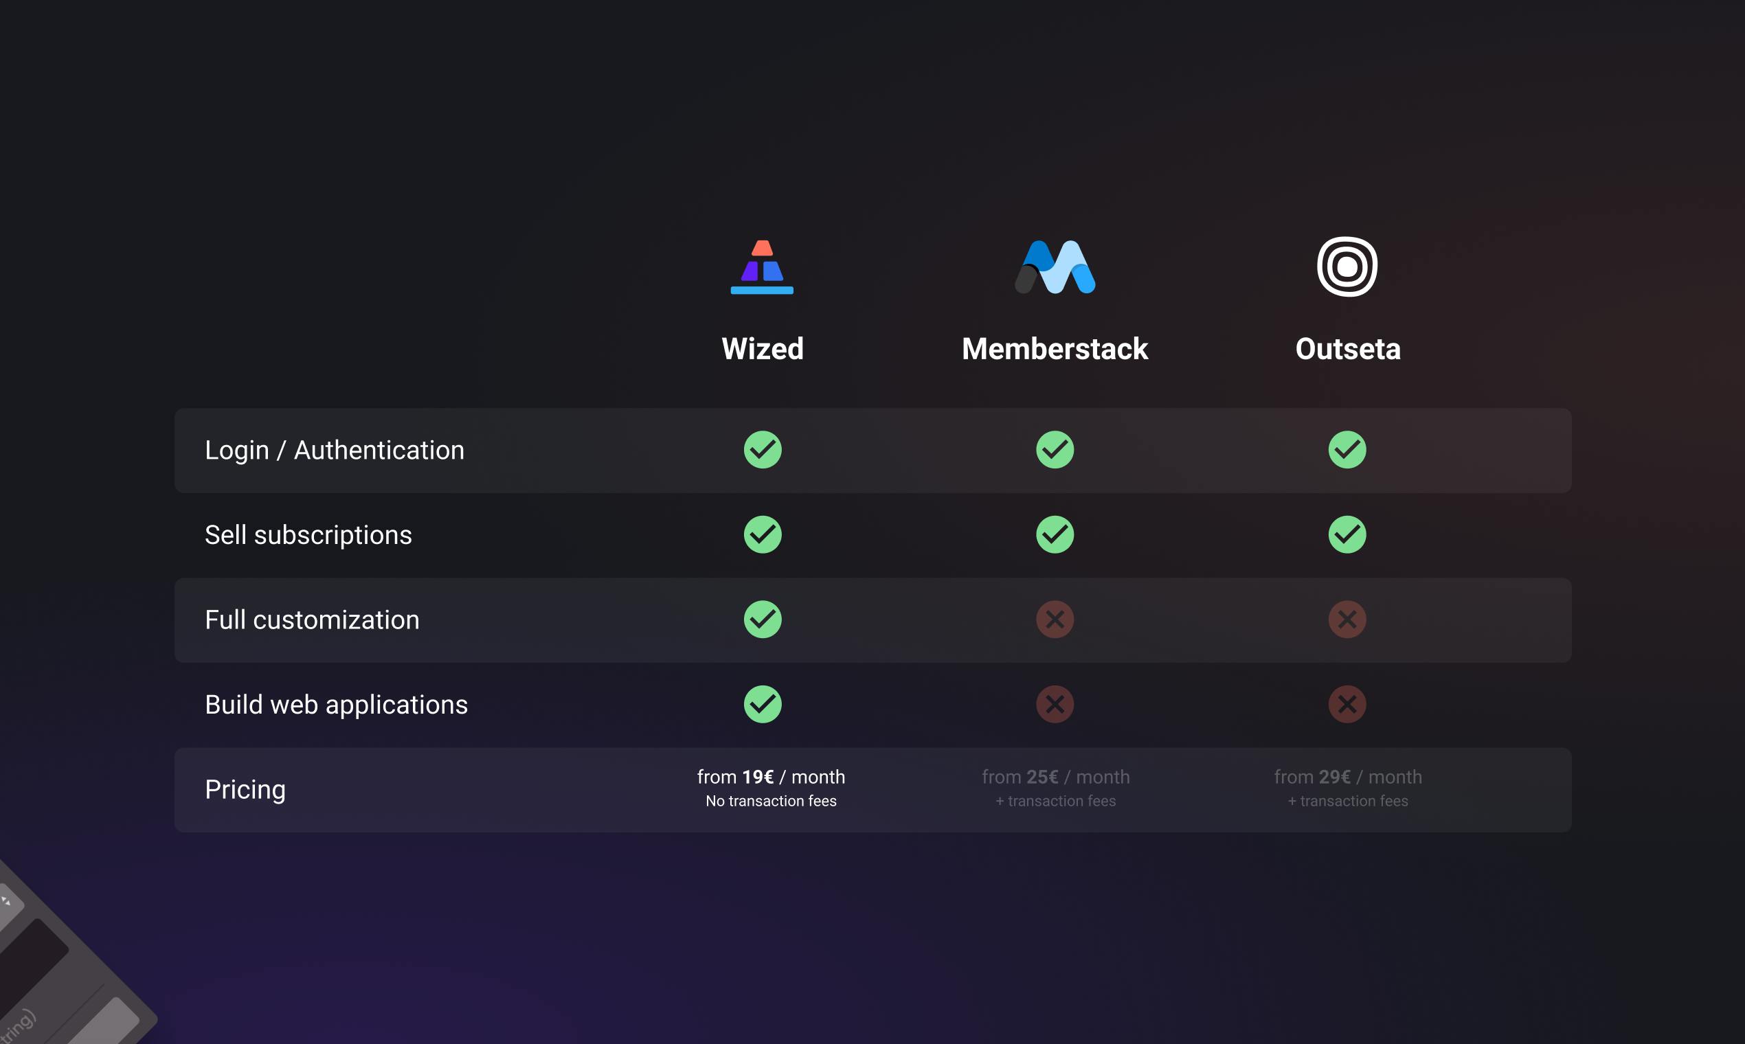Click the Build web applications row label
Image resolution: width=1745 pixels, height=1044 pixels.
[337, 705]
